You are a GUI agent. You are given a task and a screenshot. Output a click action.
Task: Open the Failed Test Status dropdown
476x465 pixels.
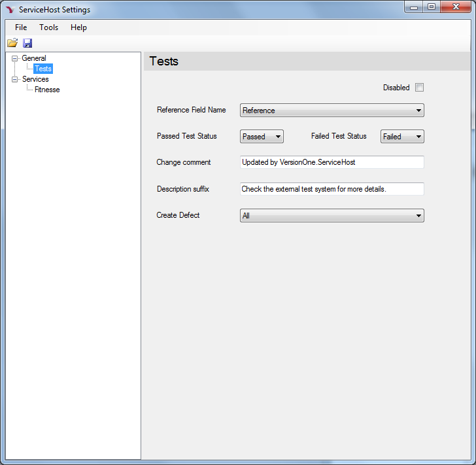pos(402,137)
